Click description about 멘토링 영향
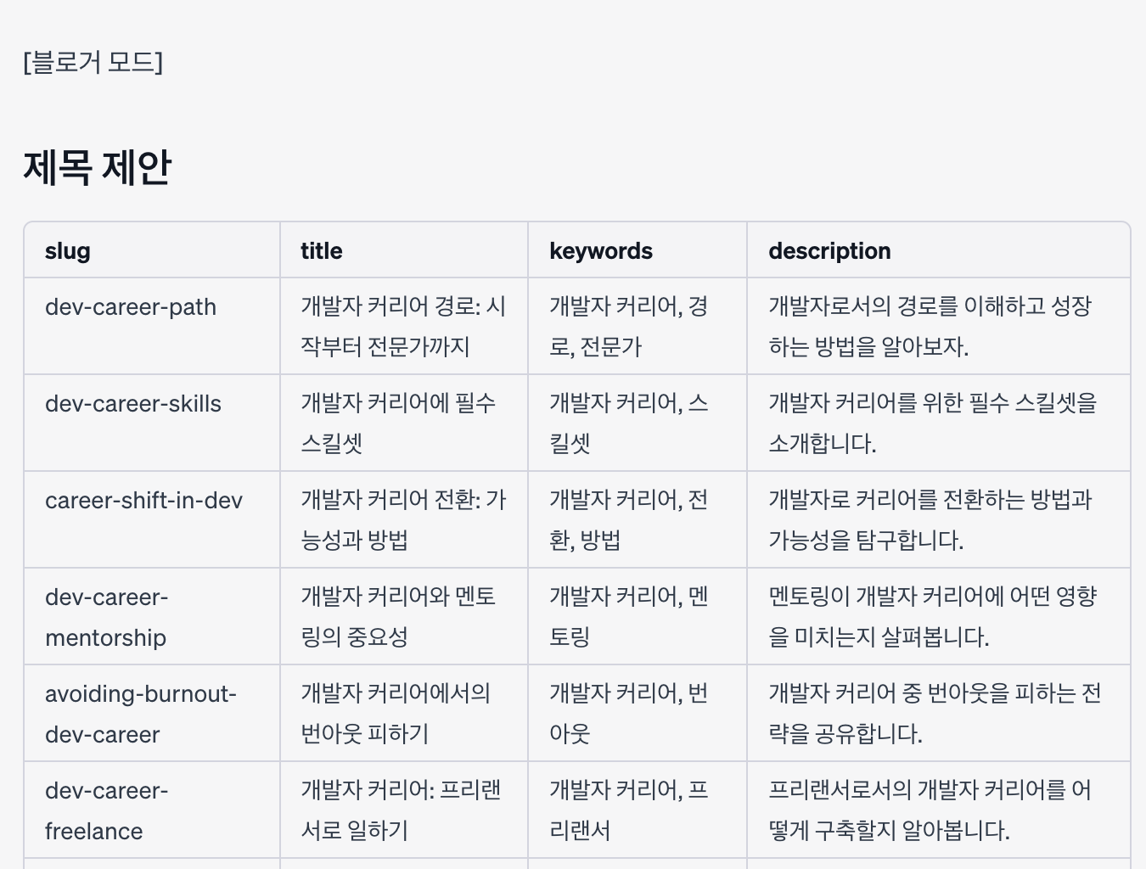Viewport: 1146px width, 869px height. click(932, 617)
